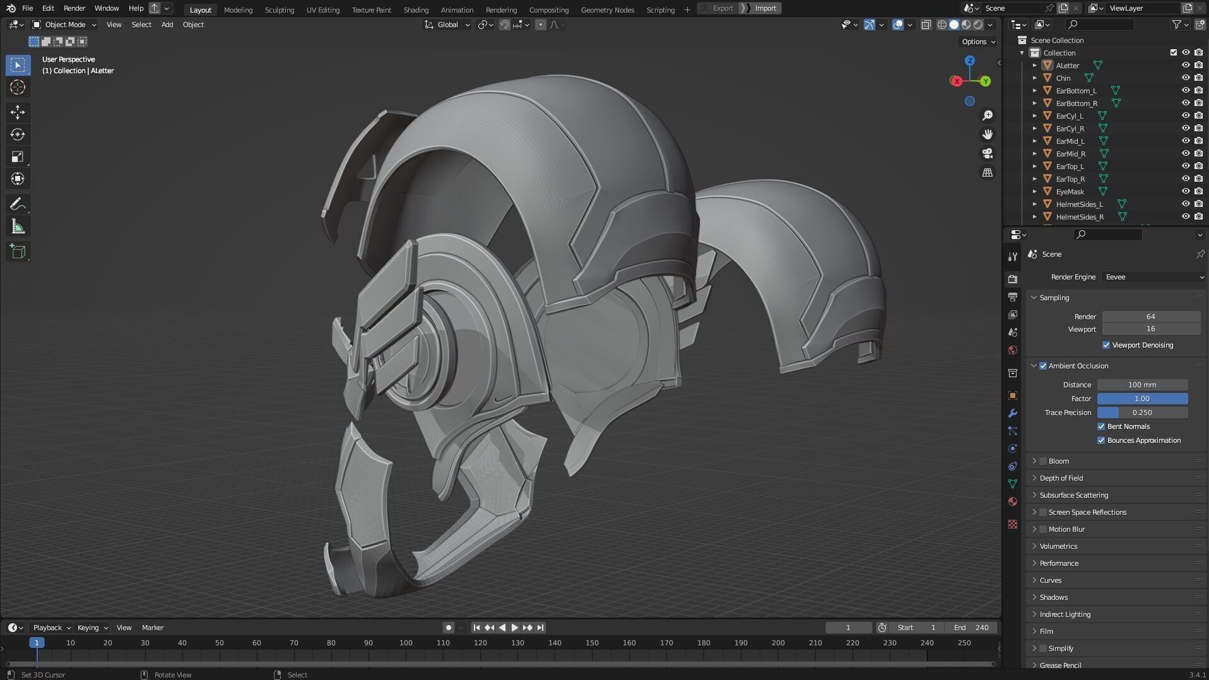1209x680 pixels.
Task: Activate the Move tool
Action: point(18,112)
